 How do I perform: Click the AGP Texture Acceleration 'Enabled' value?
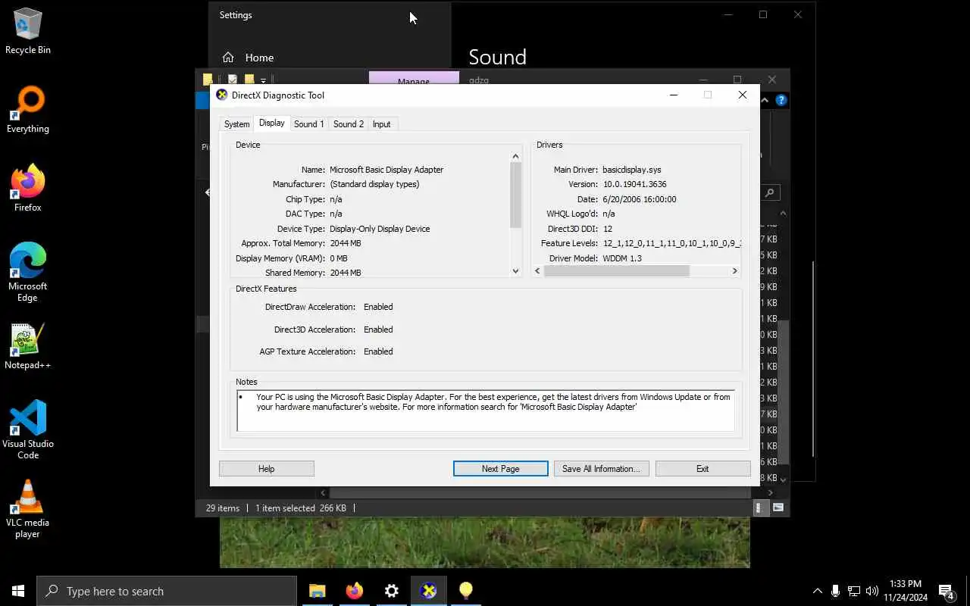pos(378,351)
